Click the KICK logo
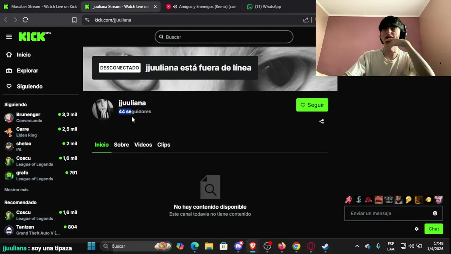This screenshot has width=451, height=254. pos(35,37)
